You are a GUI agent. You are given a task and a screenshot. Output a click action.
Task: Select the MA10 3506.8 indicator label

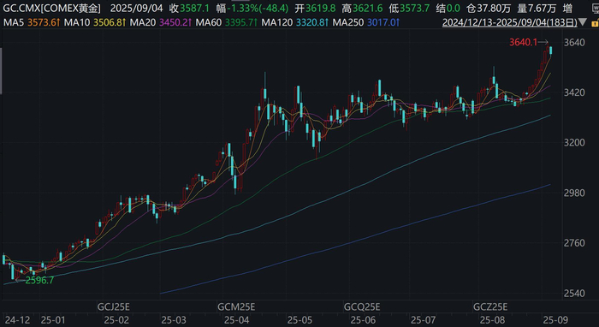point(95,23)
